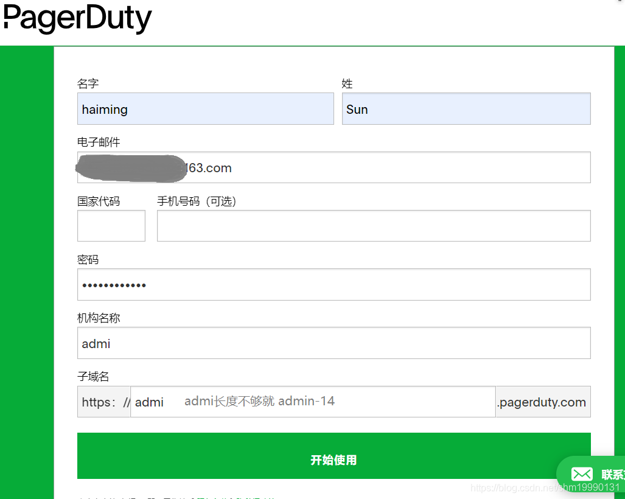This screenshot has height=499, width=625.
Task: Open the envelope contact chat icon
Action: click(582, 474)
